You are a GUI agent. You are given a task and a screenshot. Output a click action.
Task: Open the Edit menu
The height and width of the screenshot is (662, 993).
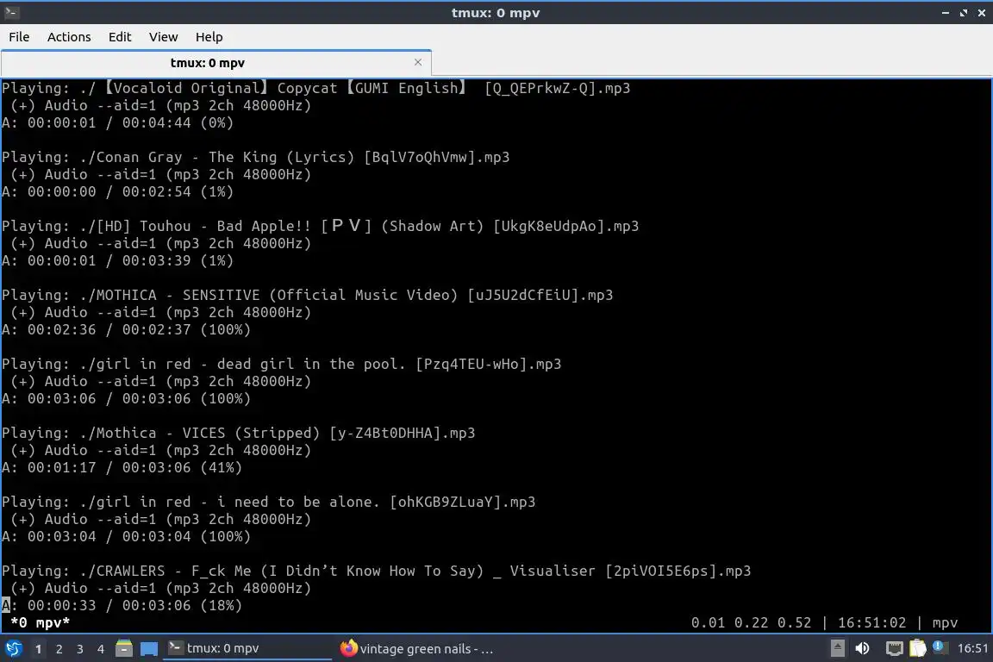tap(120, 37)
